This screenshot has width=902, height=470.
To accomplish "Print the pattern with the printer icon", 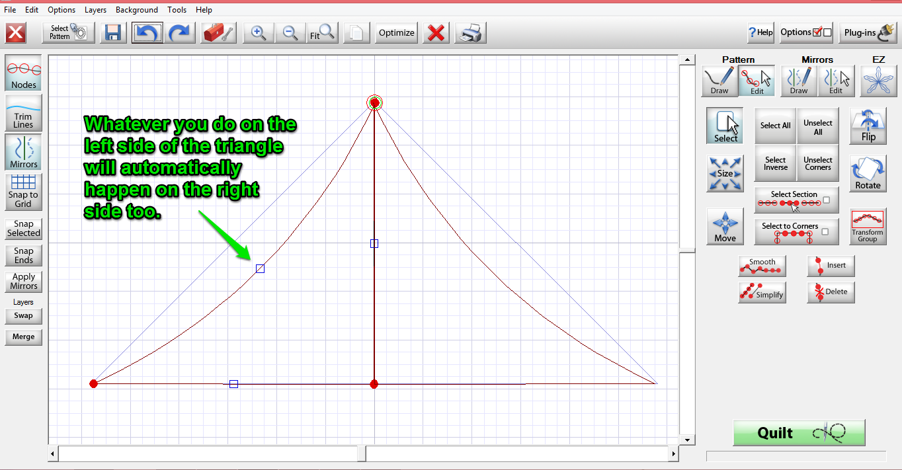I will (x=471, y=32).
